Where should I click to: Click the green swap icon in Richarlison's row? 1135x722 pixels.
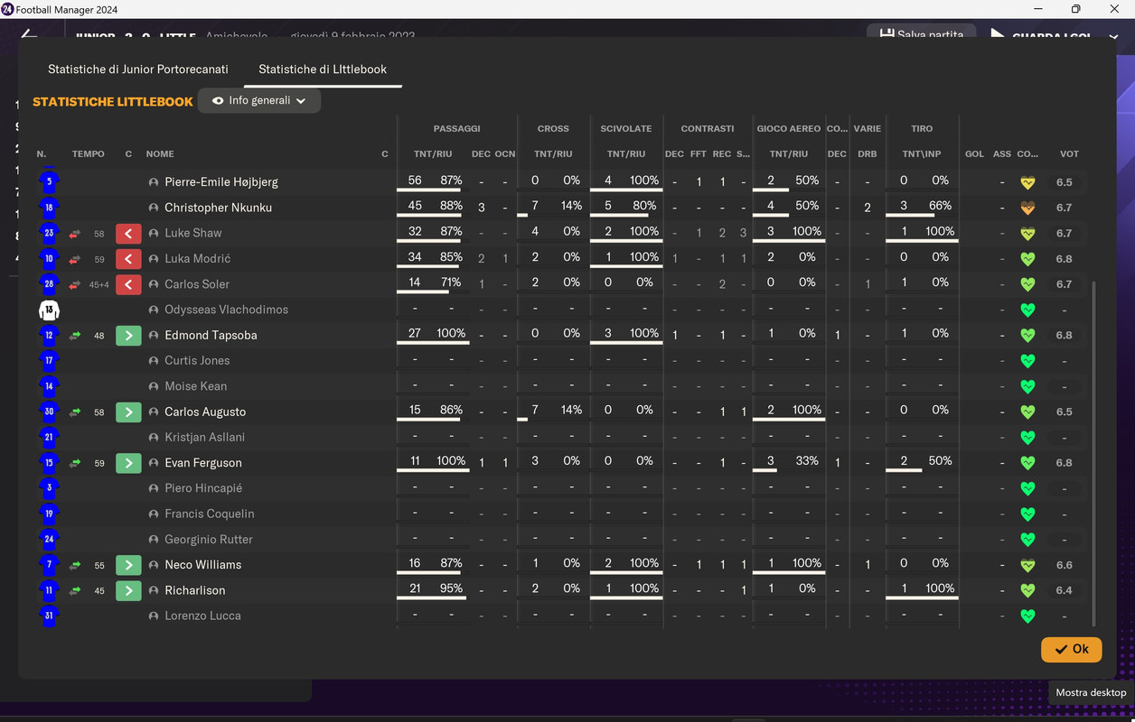click(75, 590)
